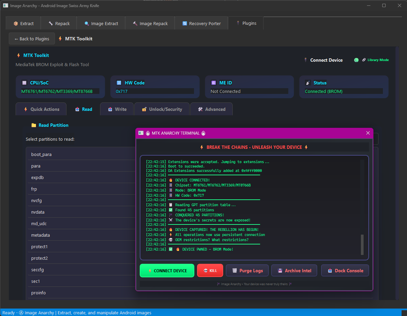Click the flame icon in terminal title bar
Image resolution: width=407 pixels, height=316 pixels.
point(148,133)
